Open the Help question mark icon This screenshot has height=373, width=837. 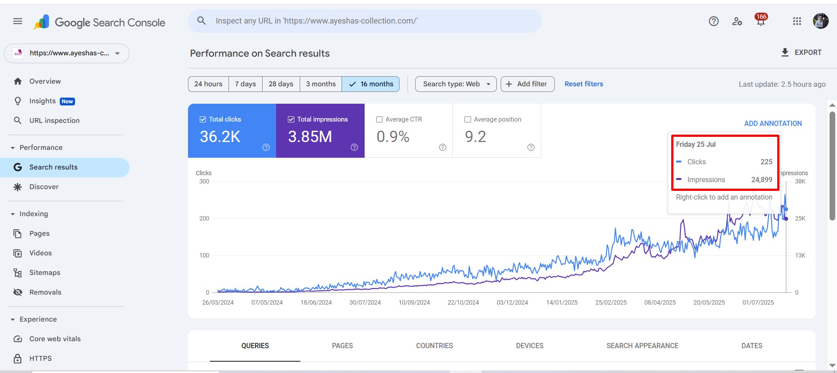pyautogui.click(x=714, y=21)
